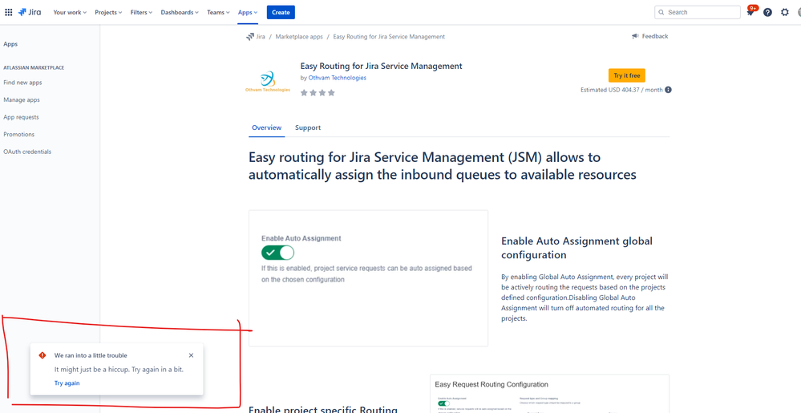Expand the Teams dropdown

pos(218,12)
